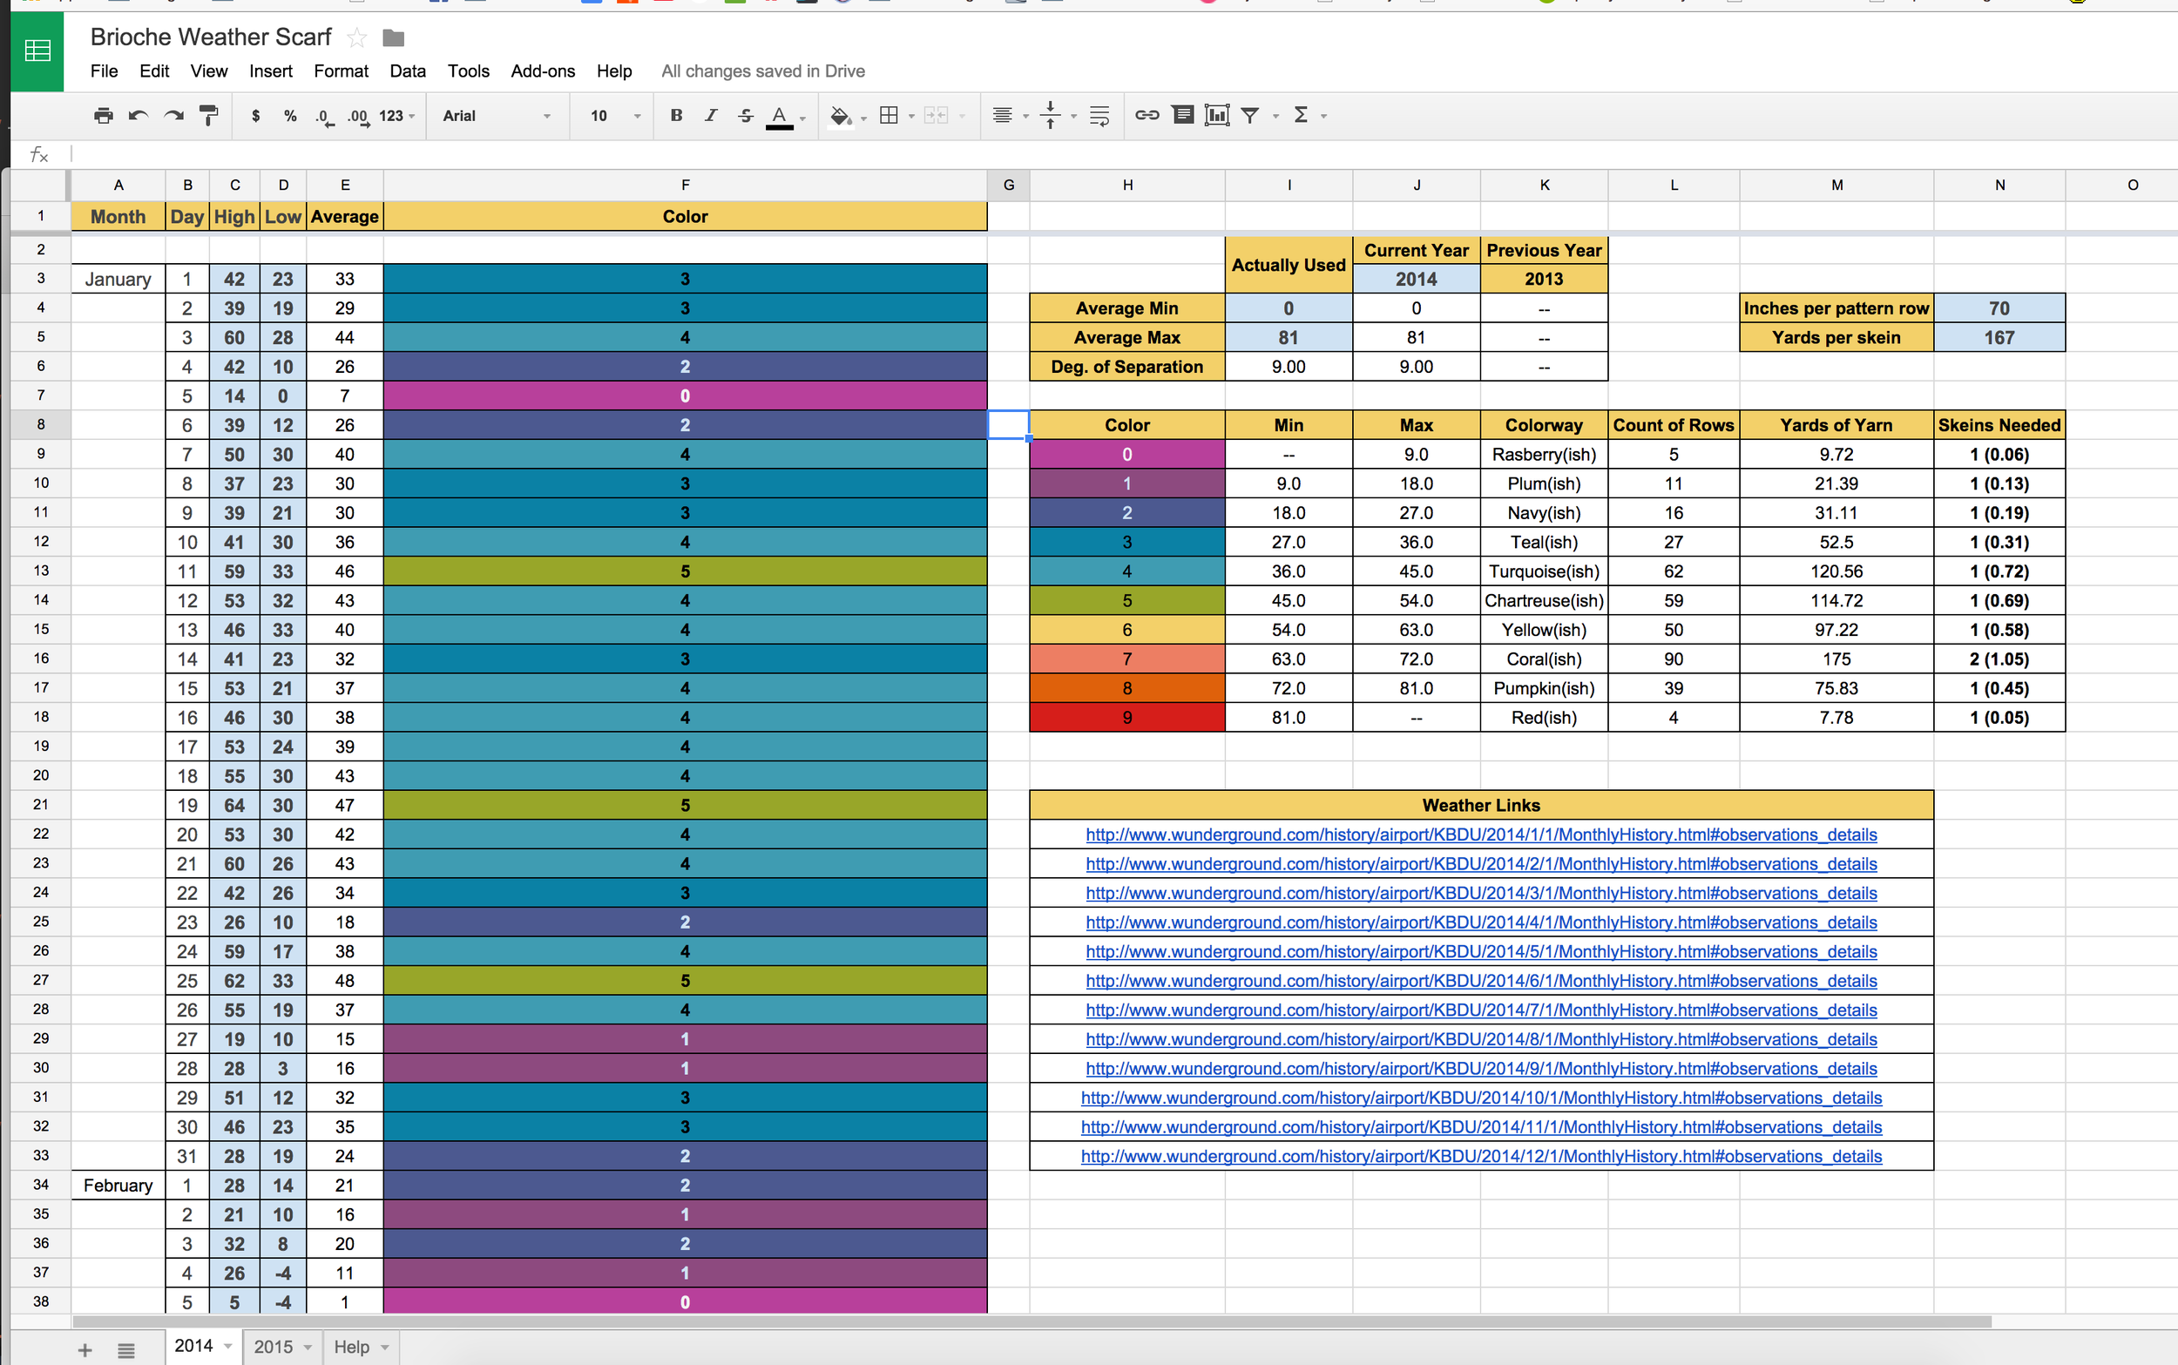Image resolution: width=2178 pixels, height=1365 pixels.
Task: Open the Edit menu
Action: [x=154, y=71]
